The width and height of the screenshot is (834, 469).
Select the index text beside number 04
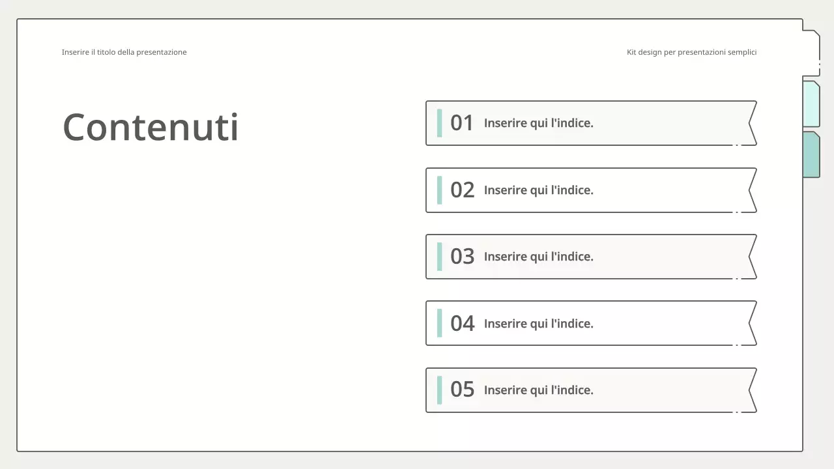tap(538, 324)
